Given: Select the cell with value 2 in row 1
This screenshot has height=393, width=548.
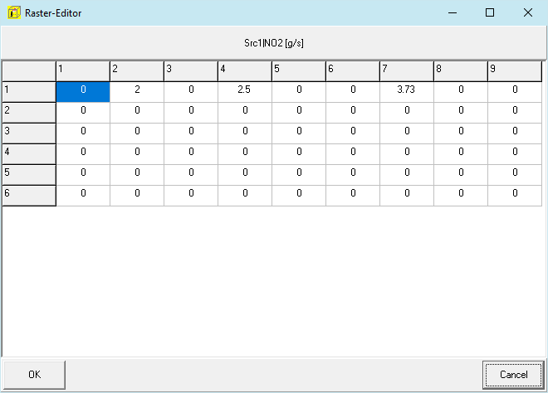Looking at the screenshot, I should tap(137, 92).
